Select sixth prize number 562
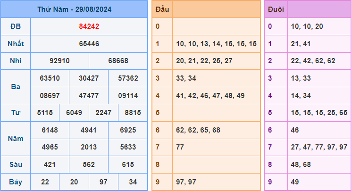This screenshot has width=352, height=191. click(x=89, y=164)
